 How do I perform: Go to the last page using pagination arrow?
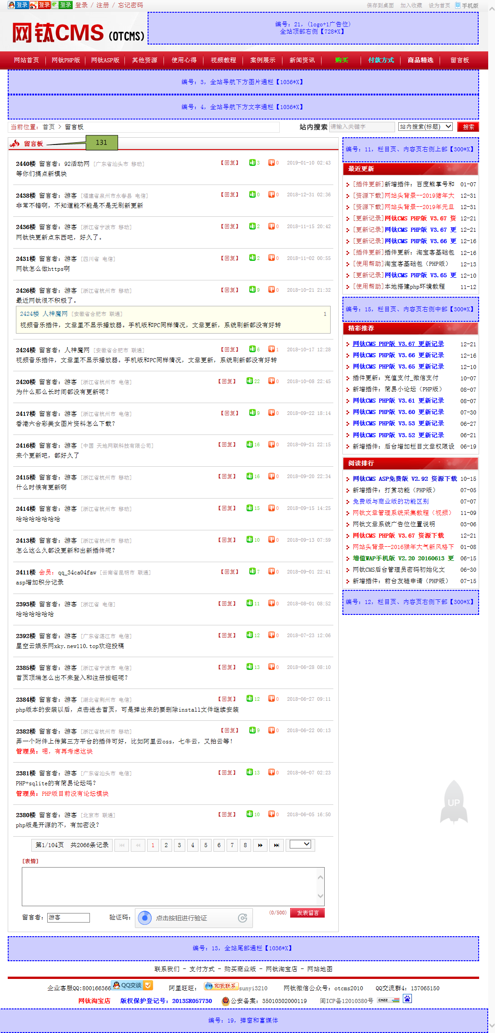[x=277, y=845]
